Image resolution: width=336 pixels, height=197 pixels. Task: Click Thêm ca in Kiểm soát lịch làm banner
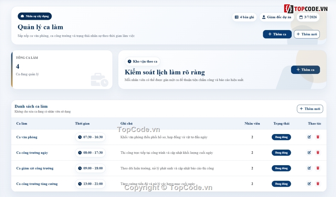click(305, 70)
